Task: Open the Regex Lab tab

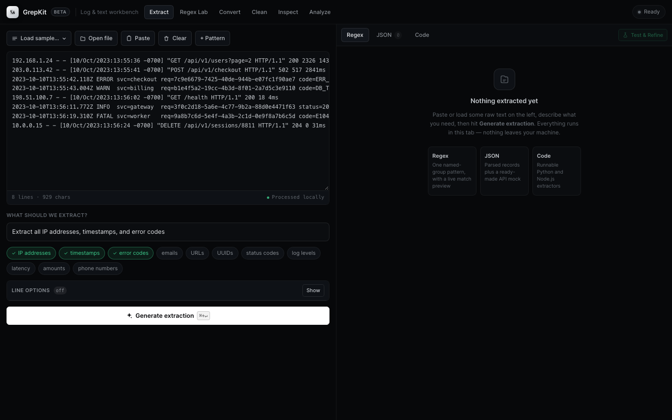Action: [194, 12]
